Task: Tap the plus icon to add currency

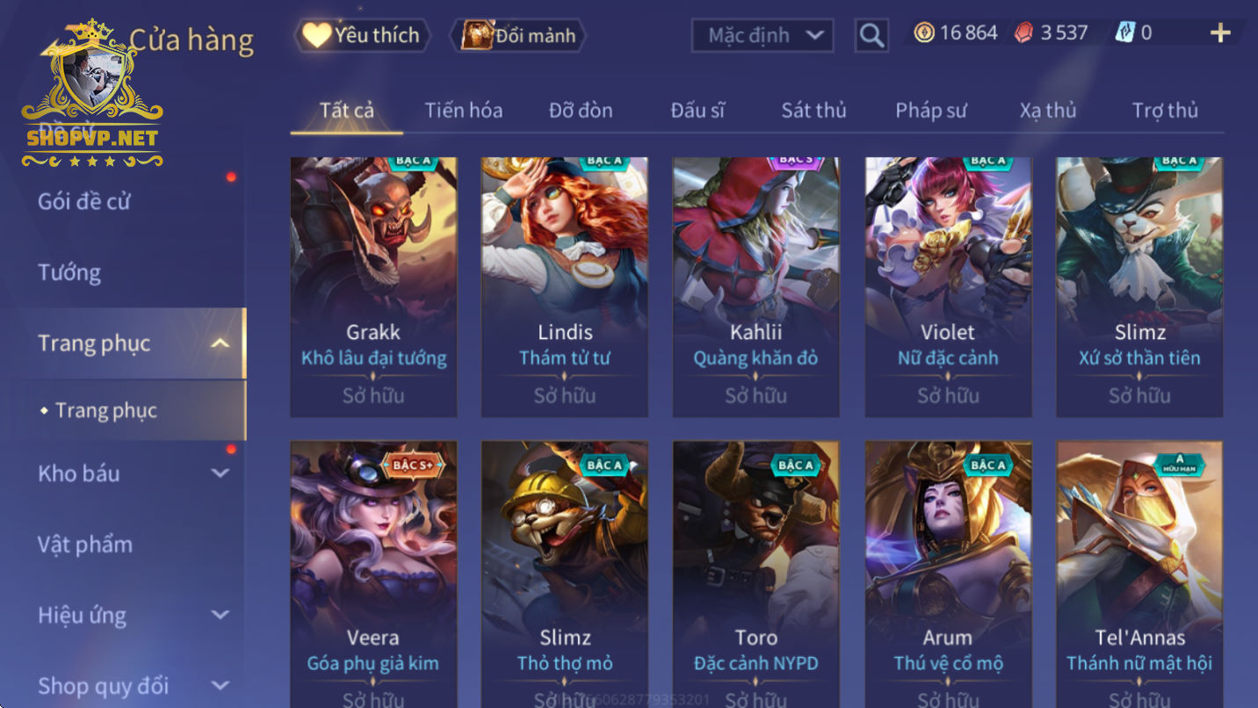Action: [1220, 33]
